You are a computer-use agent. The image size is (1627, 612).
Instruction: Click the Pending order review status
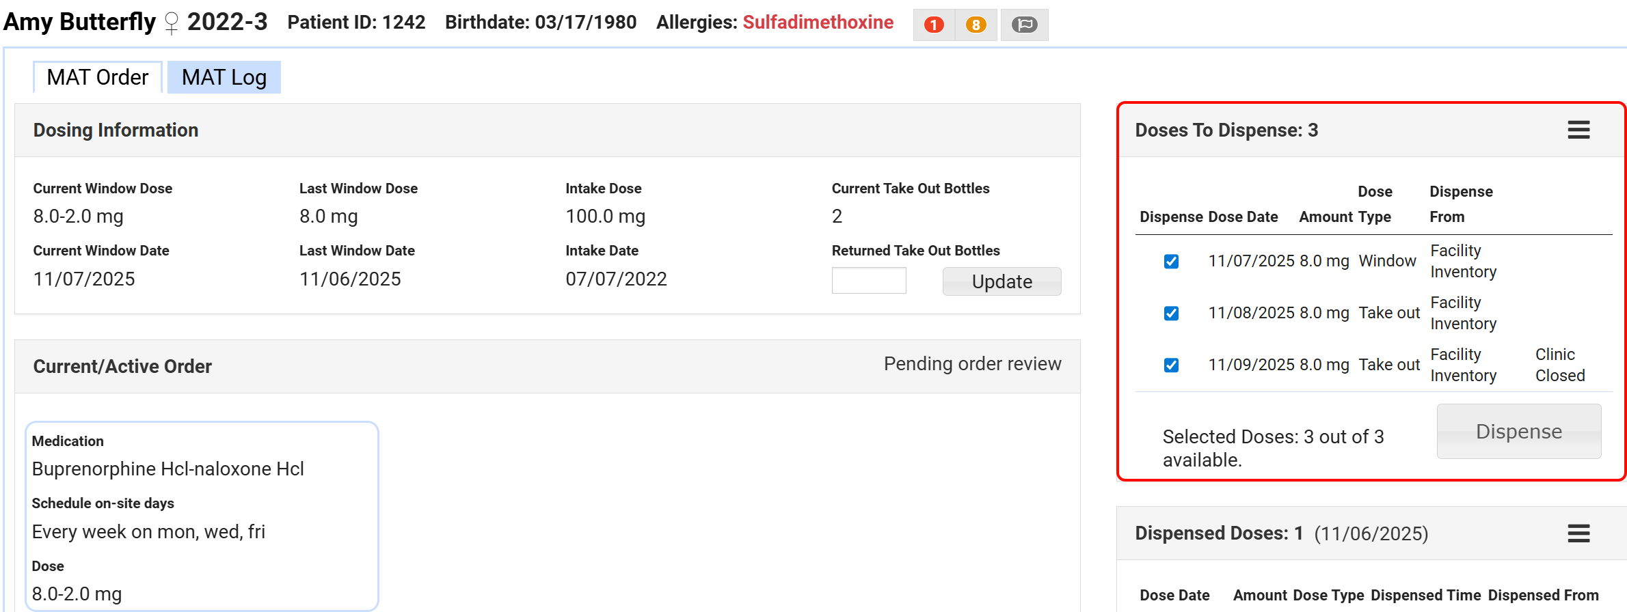tap(972, 364)
